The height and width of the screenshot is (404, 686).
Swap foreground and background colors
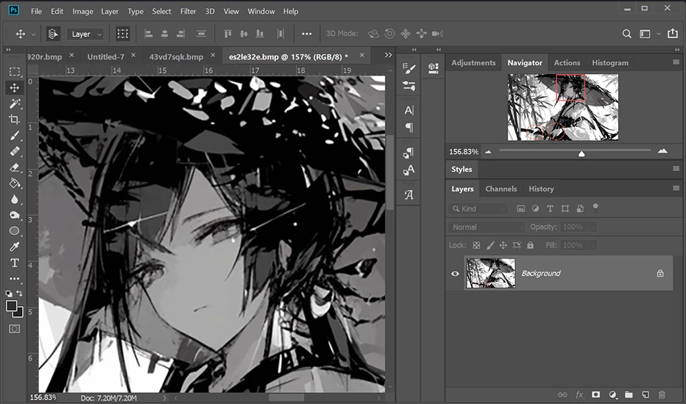tap(19, 293)
